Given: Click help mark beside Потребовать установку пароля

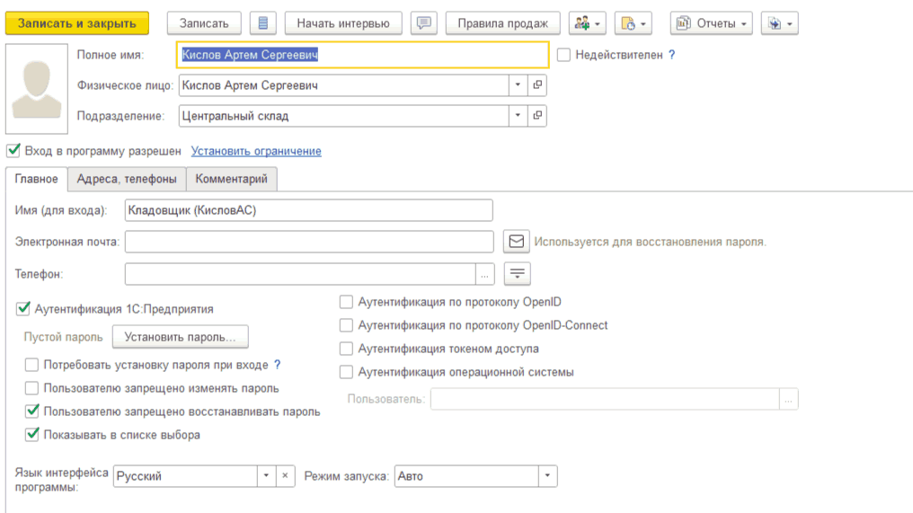Looking at the screenshot, I should [277, 365].
